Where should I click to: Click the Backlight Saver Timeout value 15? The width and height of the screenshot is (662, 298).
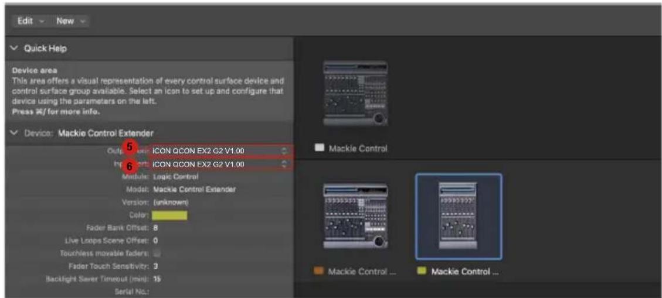click(156, 279)
